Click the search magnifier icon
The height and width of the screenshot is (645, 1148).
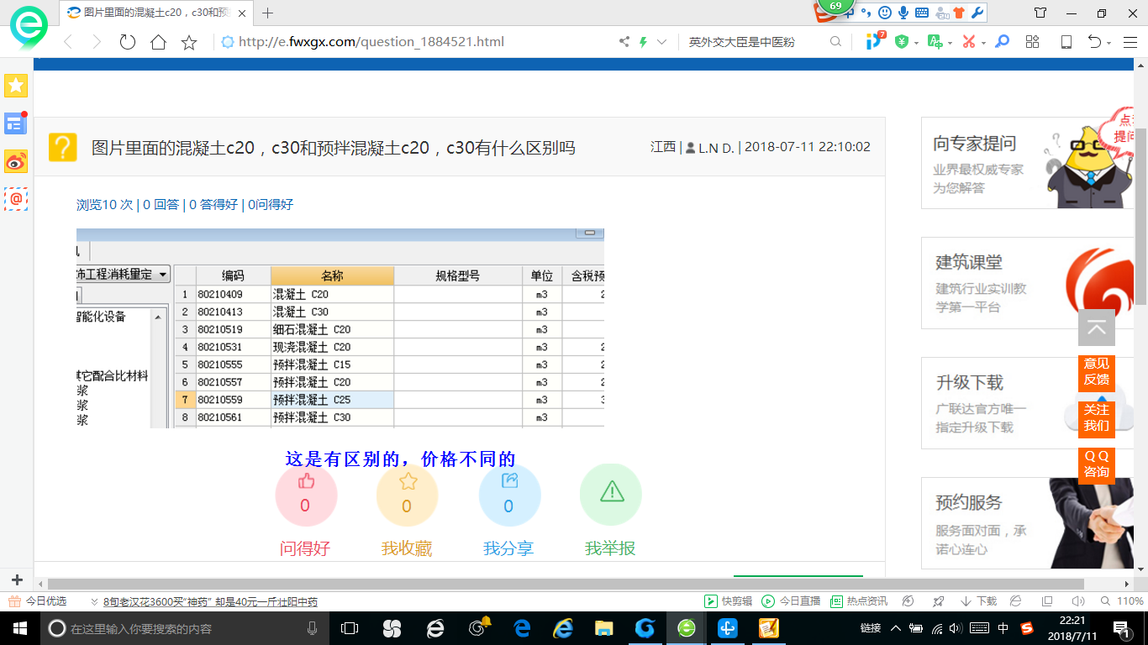[835, 42]
